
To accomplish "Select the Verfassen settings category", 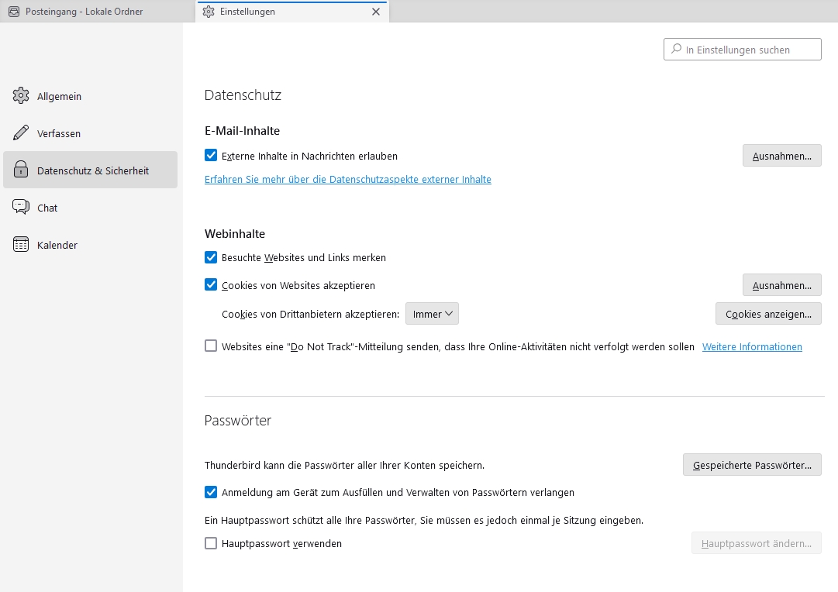I will tap(59, 133).
